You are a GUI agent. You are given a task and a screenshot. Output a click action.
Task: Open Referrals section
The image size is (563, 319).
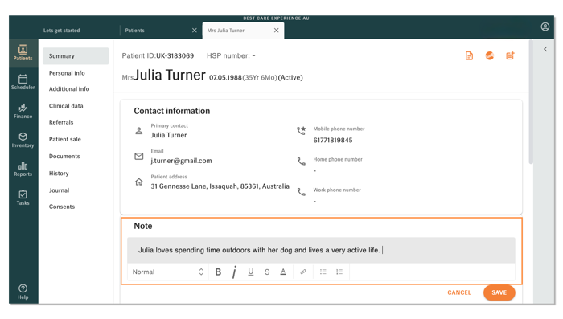[61, 122]
